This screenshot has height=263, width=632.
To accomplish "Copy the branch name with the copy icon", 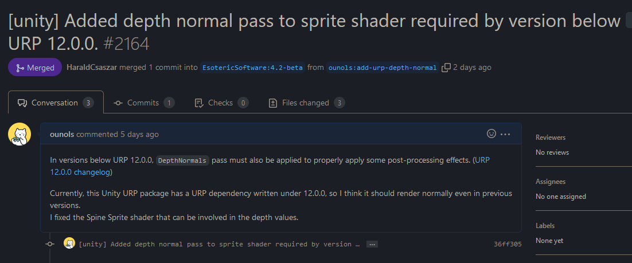I will tap(446, 68).
